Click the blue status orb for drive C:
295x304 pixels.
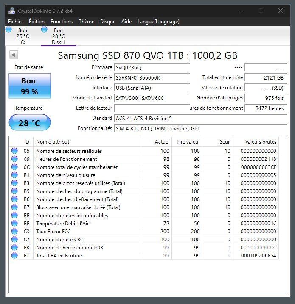[8, 30]
